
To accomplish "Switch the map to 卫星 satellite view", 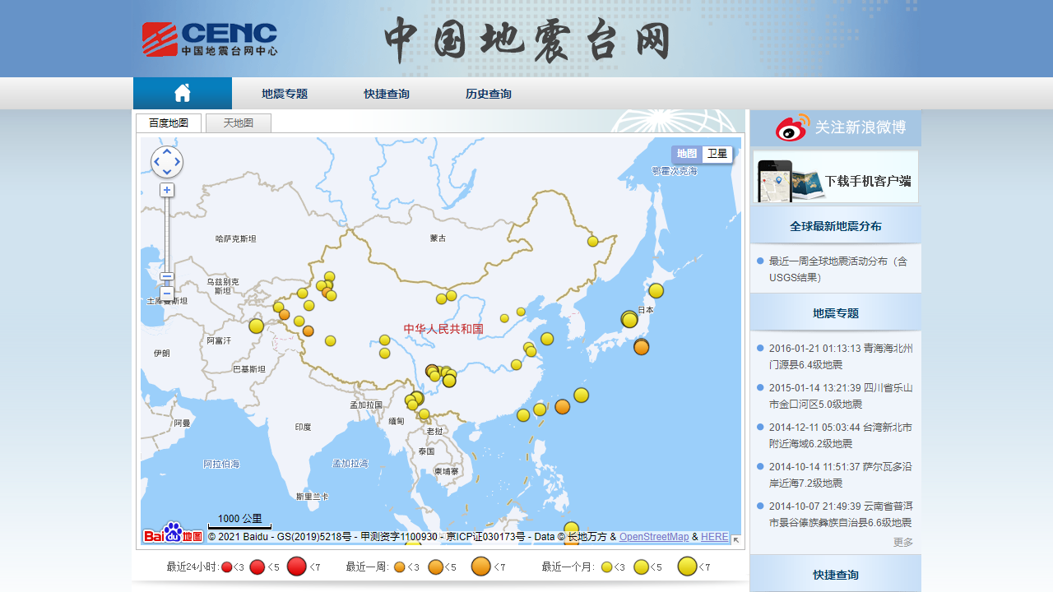I will (716, 154).
